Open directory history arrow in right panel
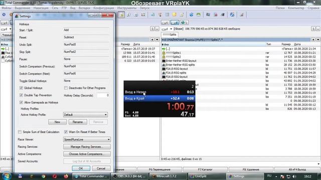 point(318,39)
